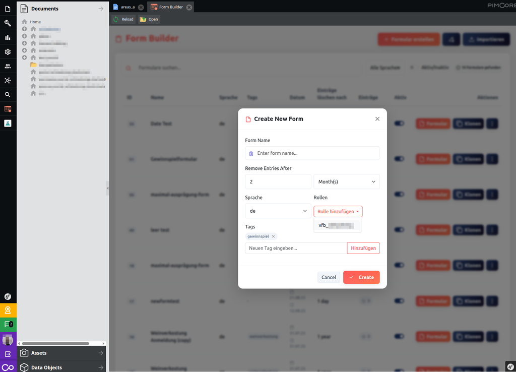
Task: Open the gear settings menu
Action: (8, 52)
